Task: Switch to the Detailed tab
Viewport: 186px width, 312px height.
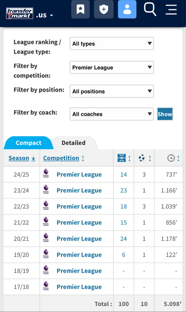Action: click(73, 143)
